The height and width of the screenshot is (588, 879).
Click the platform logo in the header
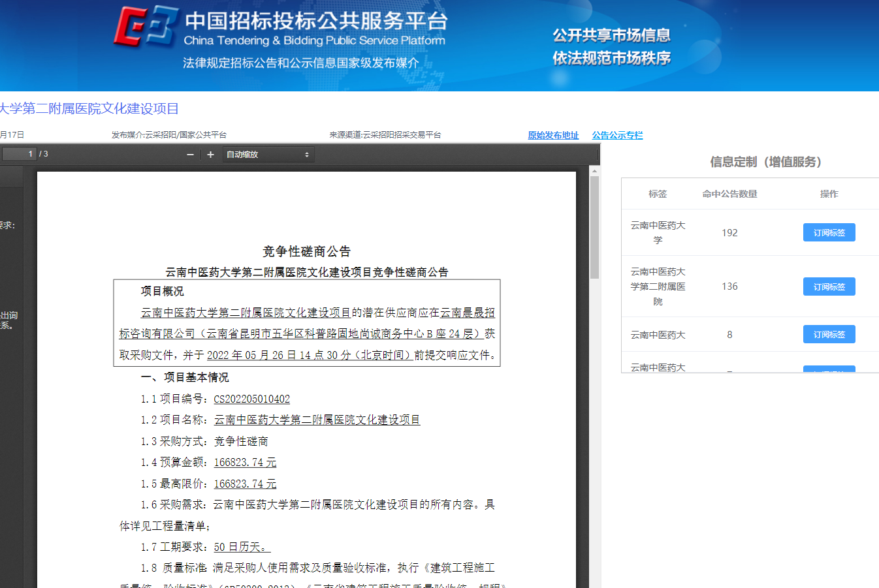pos(146,27)
